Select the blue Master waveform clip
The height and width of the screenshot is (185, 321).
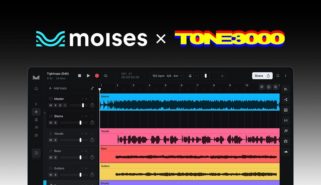pos(190,102)
